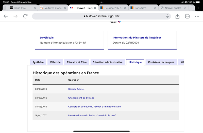Image resolution: width=203 pixels, height=133 pixels.
Task: Click the Date column header
Action: click(x=38, y=80)
